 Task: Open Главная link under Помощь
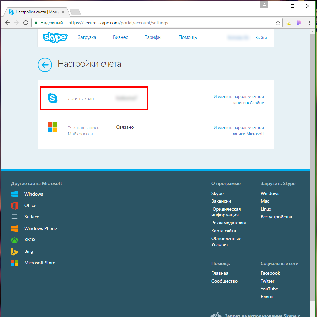click(220, 273)
